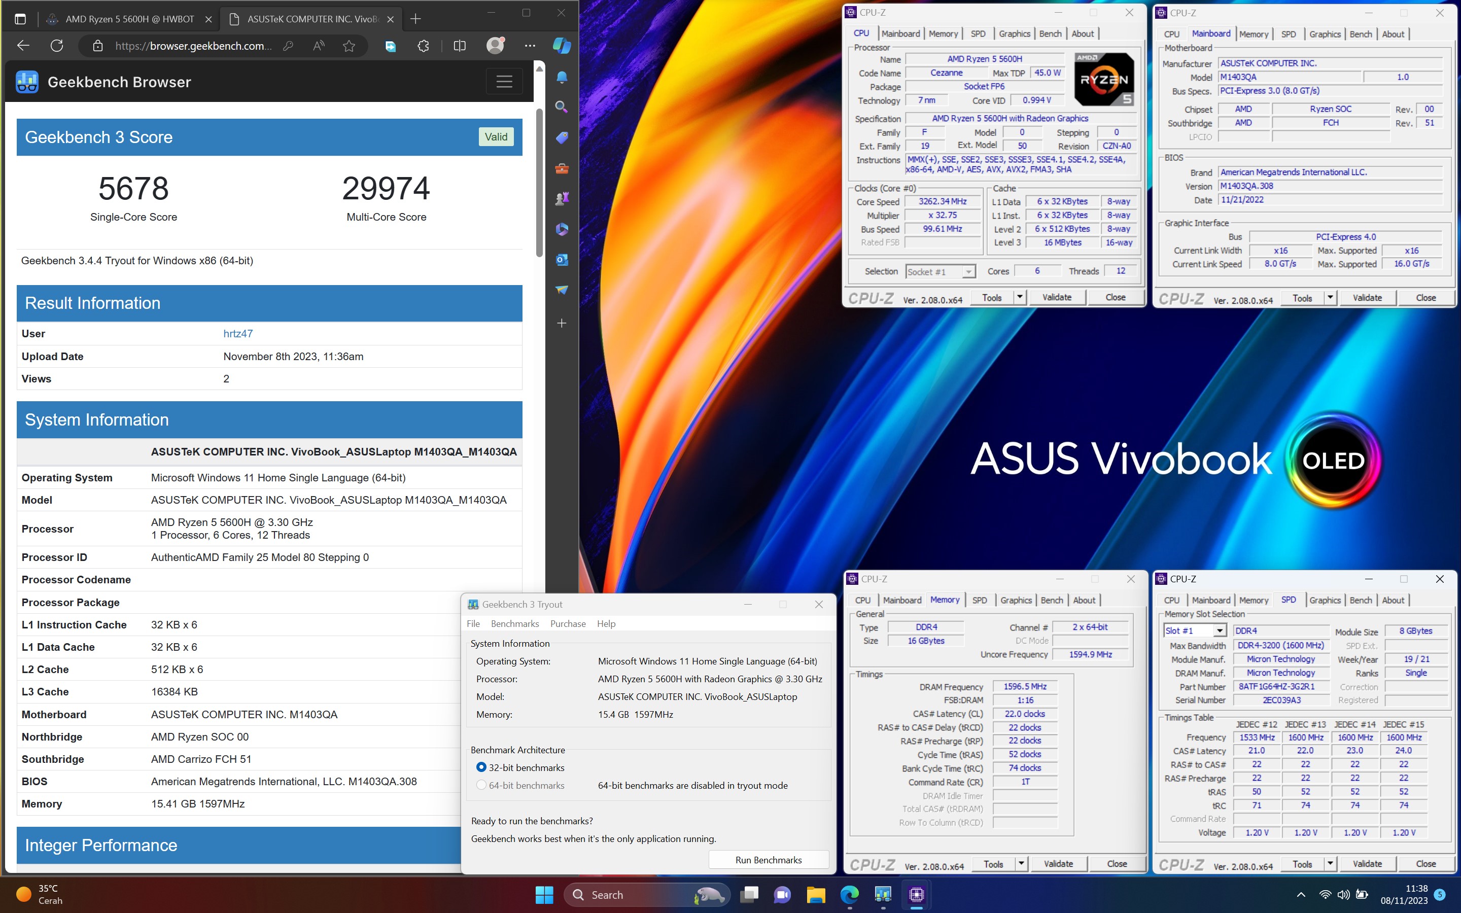The width and height of the screenshot is (1461, 913).
Task: Click Close in Memory CPU-Z window
Action: 1117,863
